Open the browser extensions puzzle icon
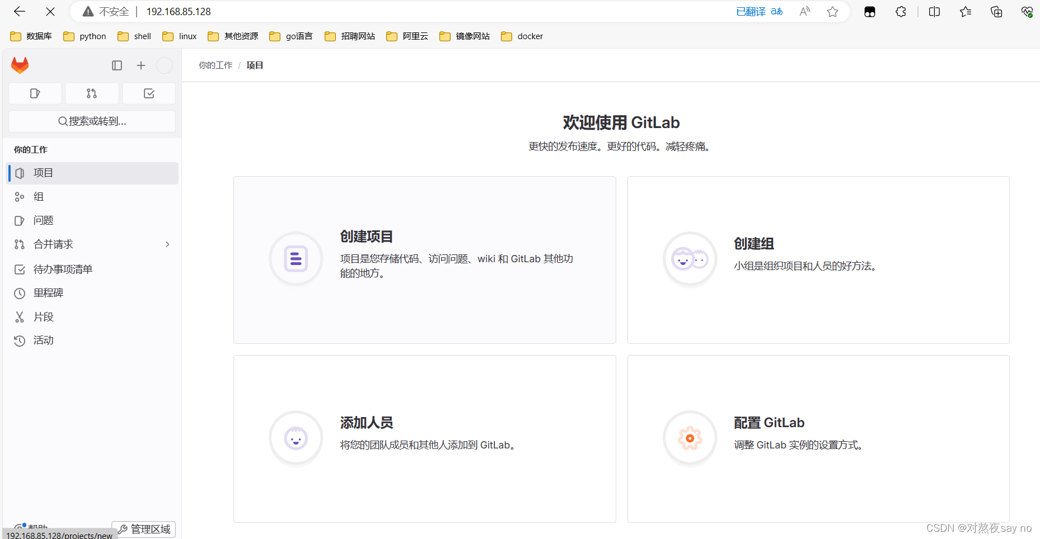The width and height of the screenshot is (1040, 539). tap(901, 11)
